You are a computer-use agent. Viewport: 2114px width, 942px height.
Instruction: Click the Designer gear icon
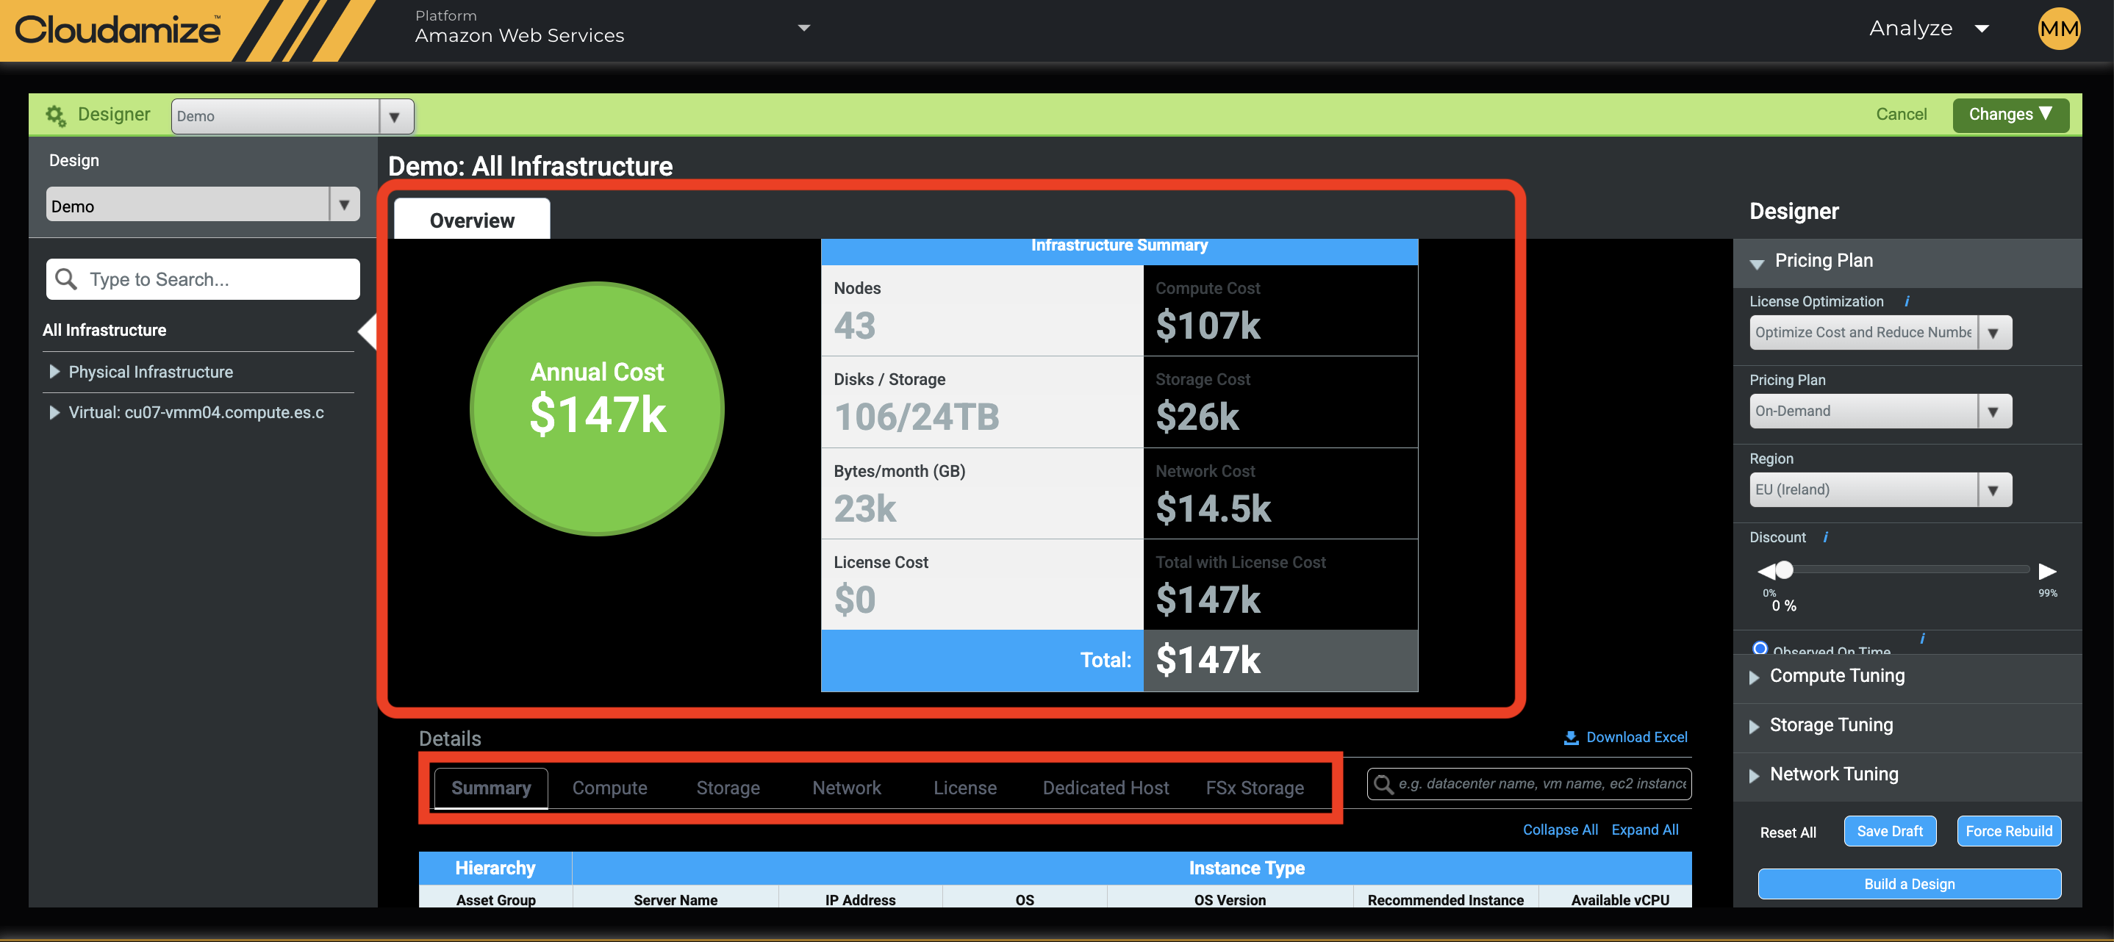[x=55, y=115]
